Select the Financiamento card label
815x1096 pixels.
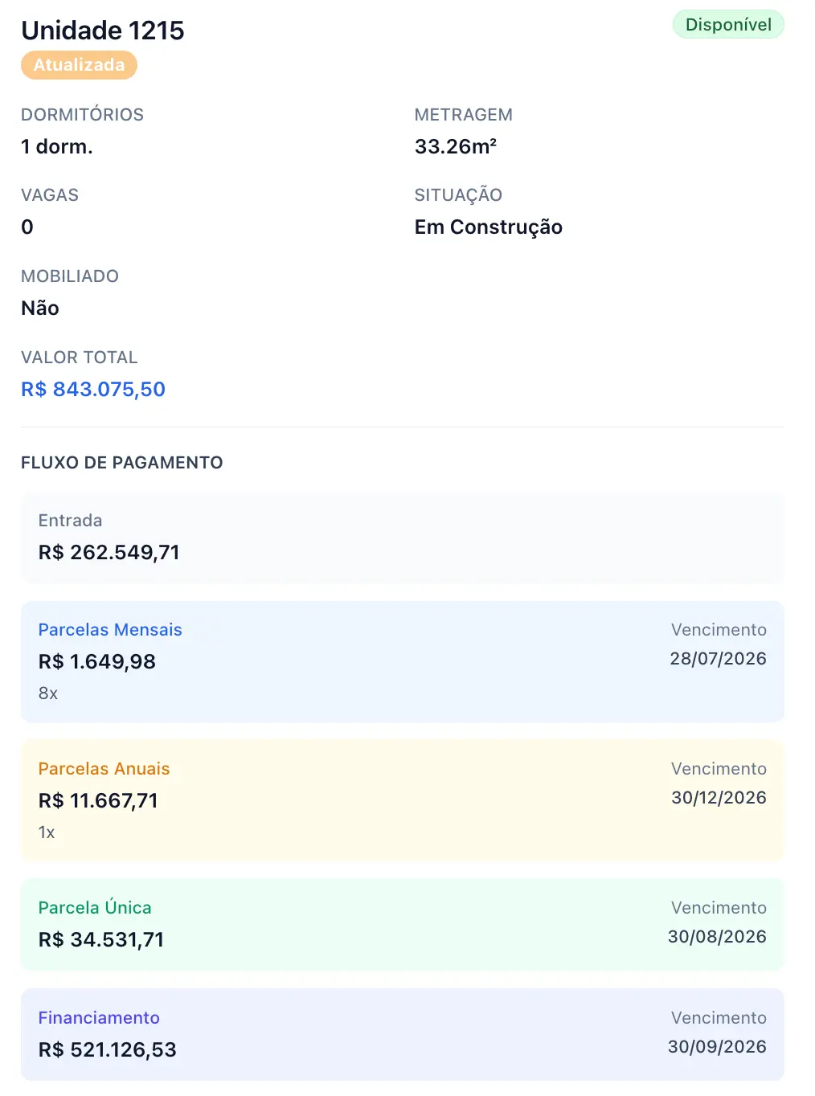pos(99,1018)
